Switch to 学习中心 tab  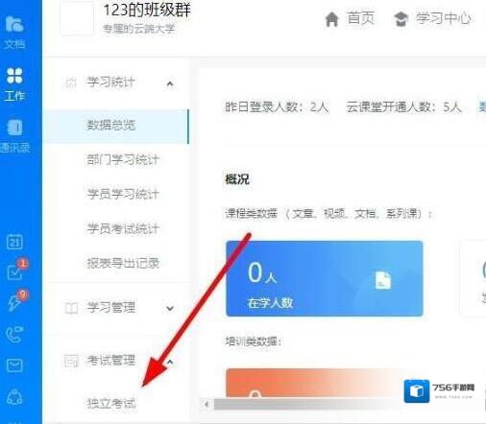click(x=432, y=18)
